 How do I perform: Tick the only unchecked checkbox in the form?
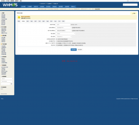(x=56, y=41)
